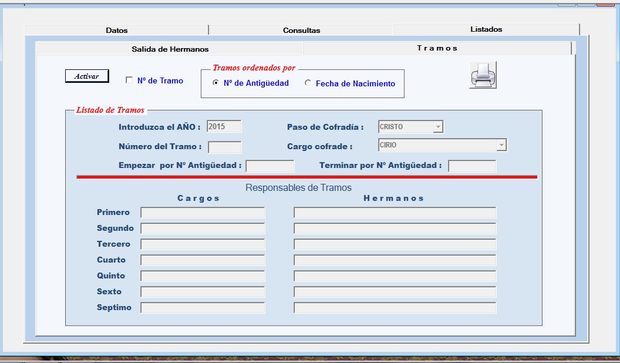
Task: Click the Empezar por Nº Antigüedad field
Action: pos(269,166)
